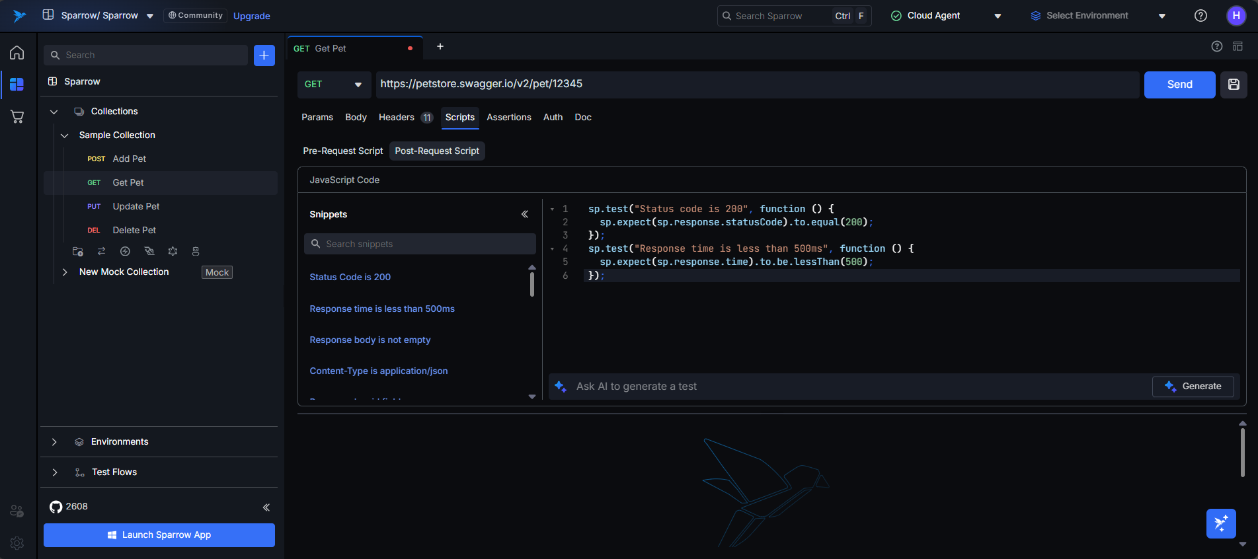Switch to Pre-Request Script
Screen dimensions: 1258x559
[342, 151]
